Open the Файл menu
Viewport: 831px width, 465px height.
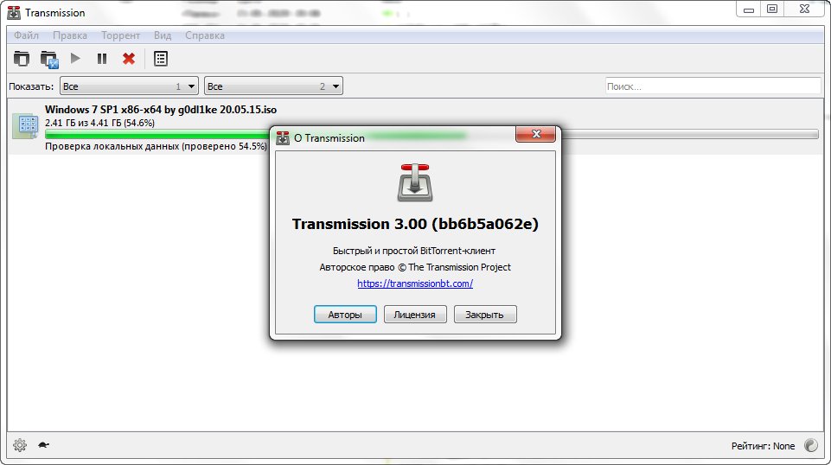(26, 35)
